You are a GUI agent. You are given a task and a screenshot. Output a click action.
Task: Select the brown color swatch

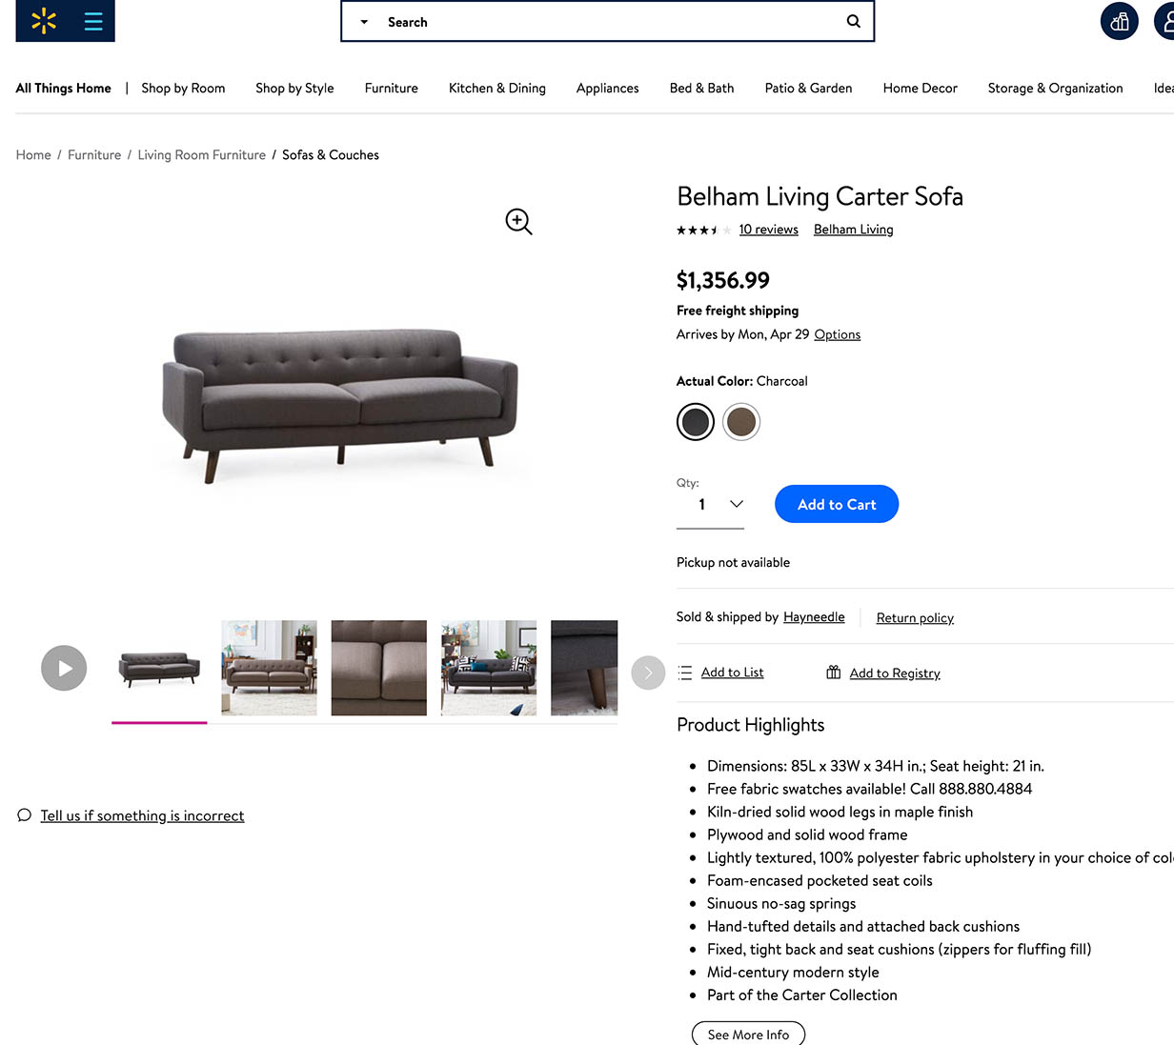(741, 421)
